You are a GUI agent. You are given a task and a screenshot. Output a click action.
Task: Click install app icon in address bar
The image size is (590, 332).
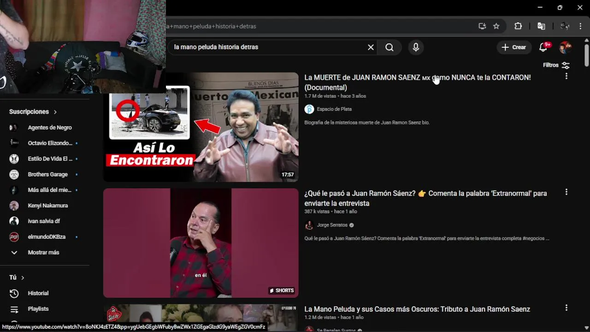(482, 26)
